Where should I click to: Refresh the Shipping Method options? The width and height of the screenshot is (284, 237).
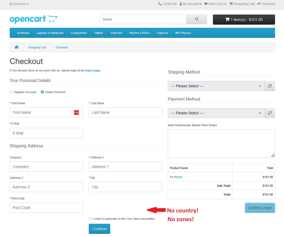coord(270,86)
